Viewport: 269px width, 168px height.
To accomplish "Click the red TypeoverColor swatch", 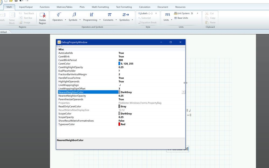I will click(119, 124).
